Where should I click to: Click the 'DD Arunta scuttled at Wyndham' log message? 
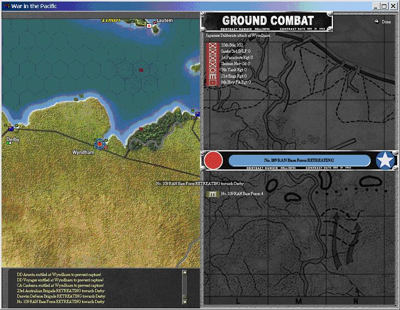click(x=59, y=275)
